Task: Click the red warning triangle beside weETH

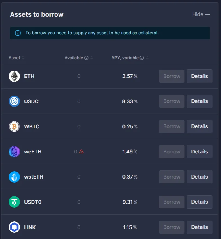Action: [x=81, y=151]
